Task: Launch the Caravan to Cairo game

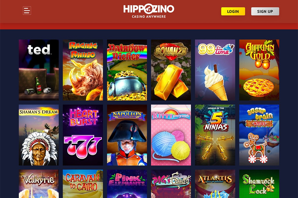Action: tap(83, 184)
